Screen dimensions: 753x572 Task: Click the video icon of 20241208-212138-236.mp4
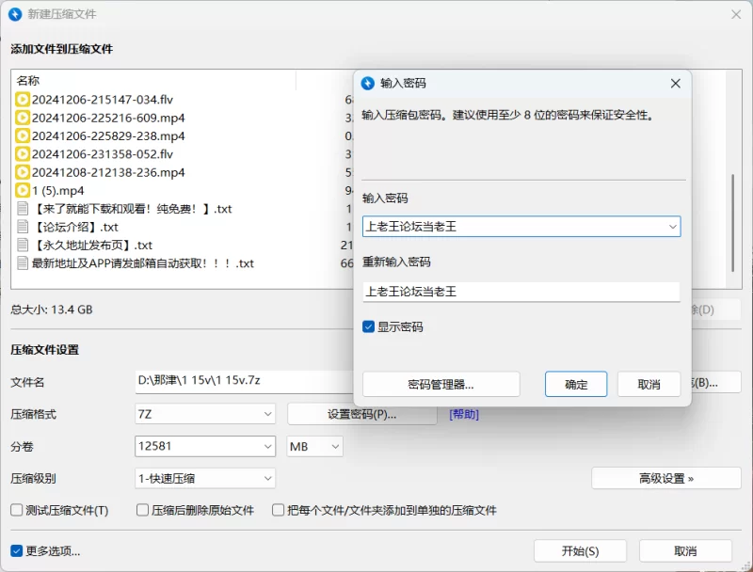(22, 172)
